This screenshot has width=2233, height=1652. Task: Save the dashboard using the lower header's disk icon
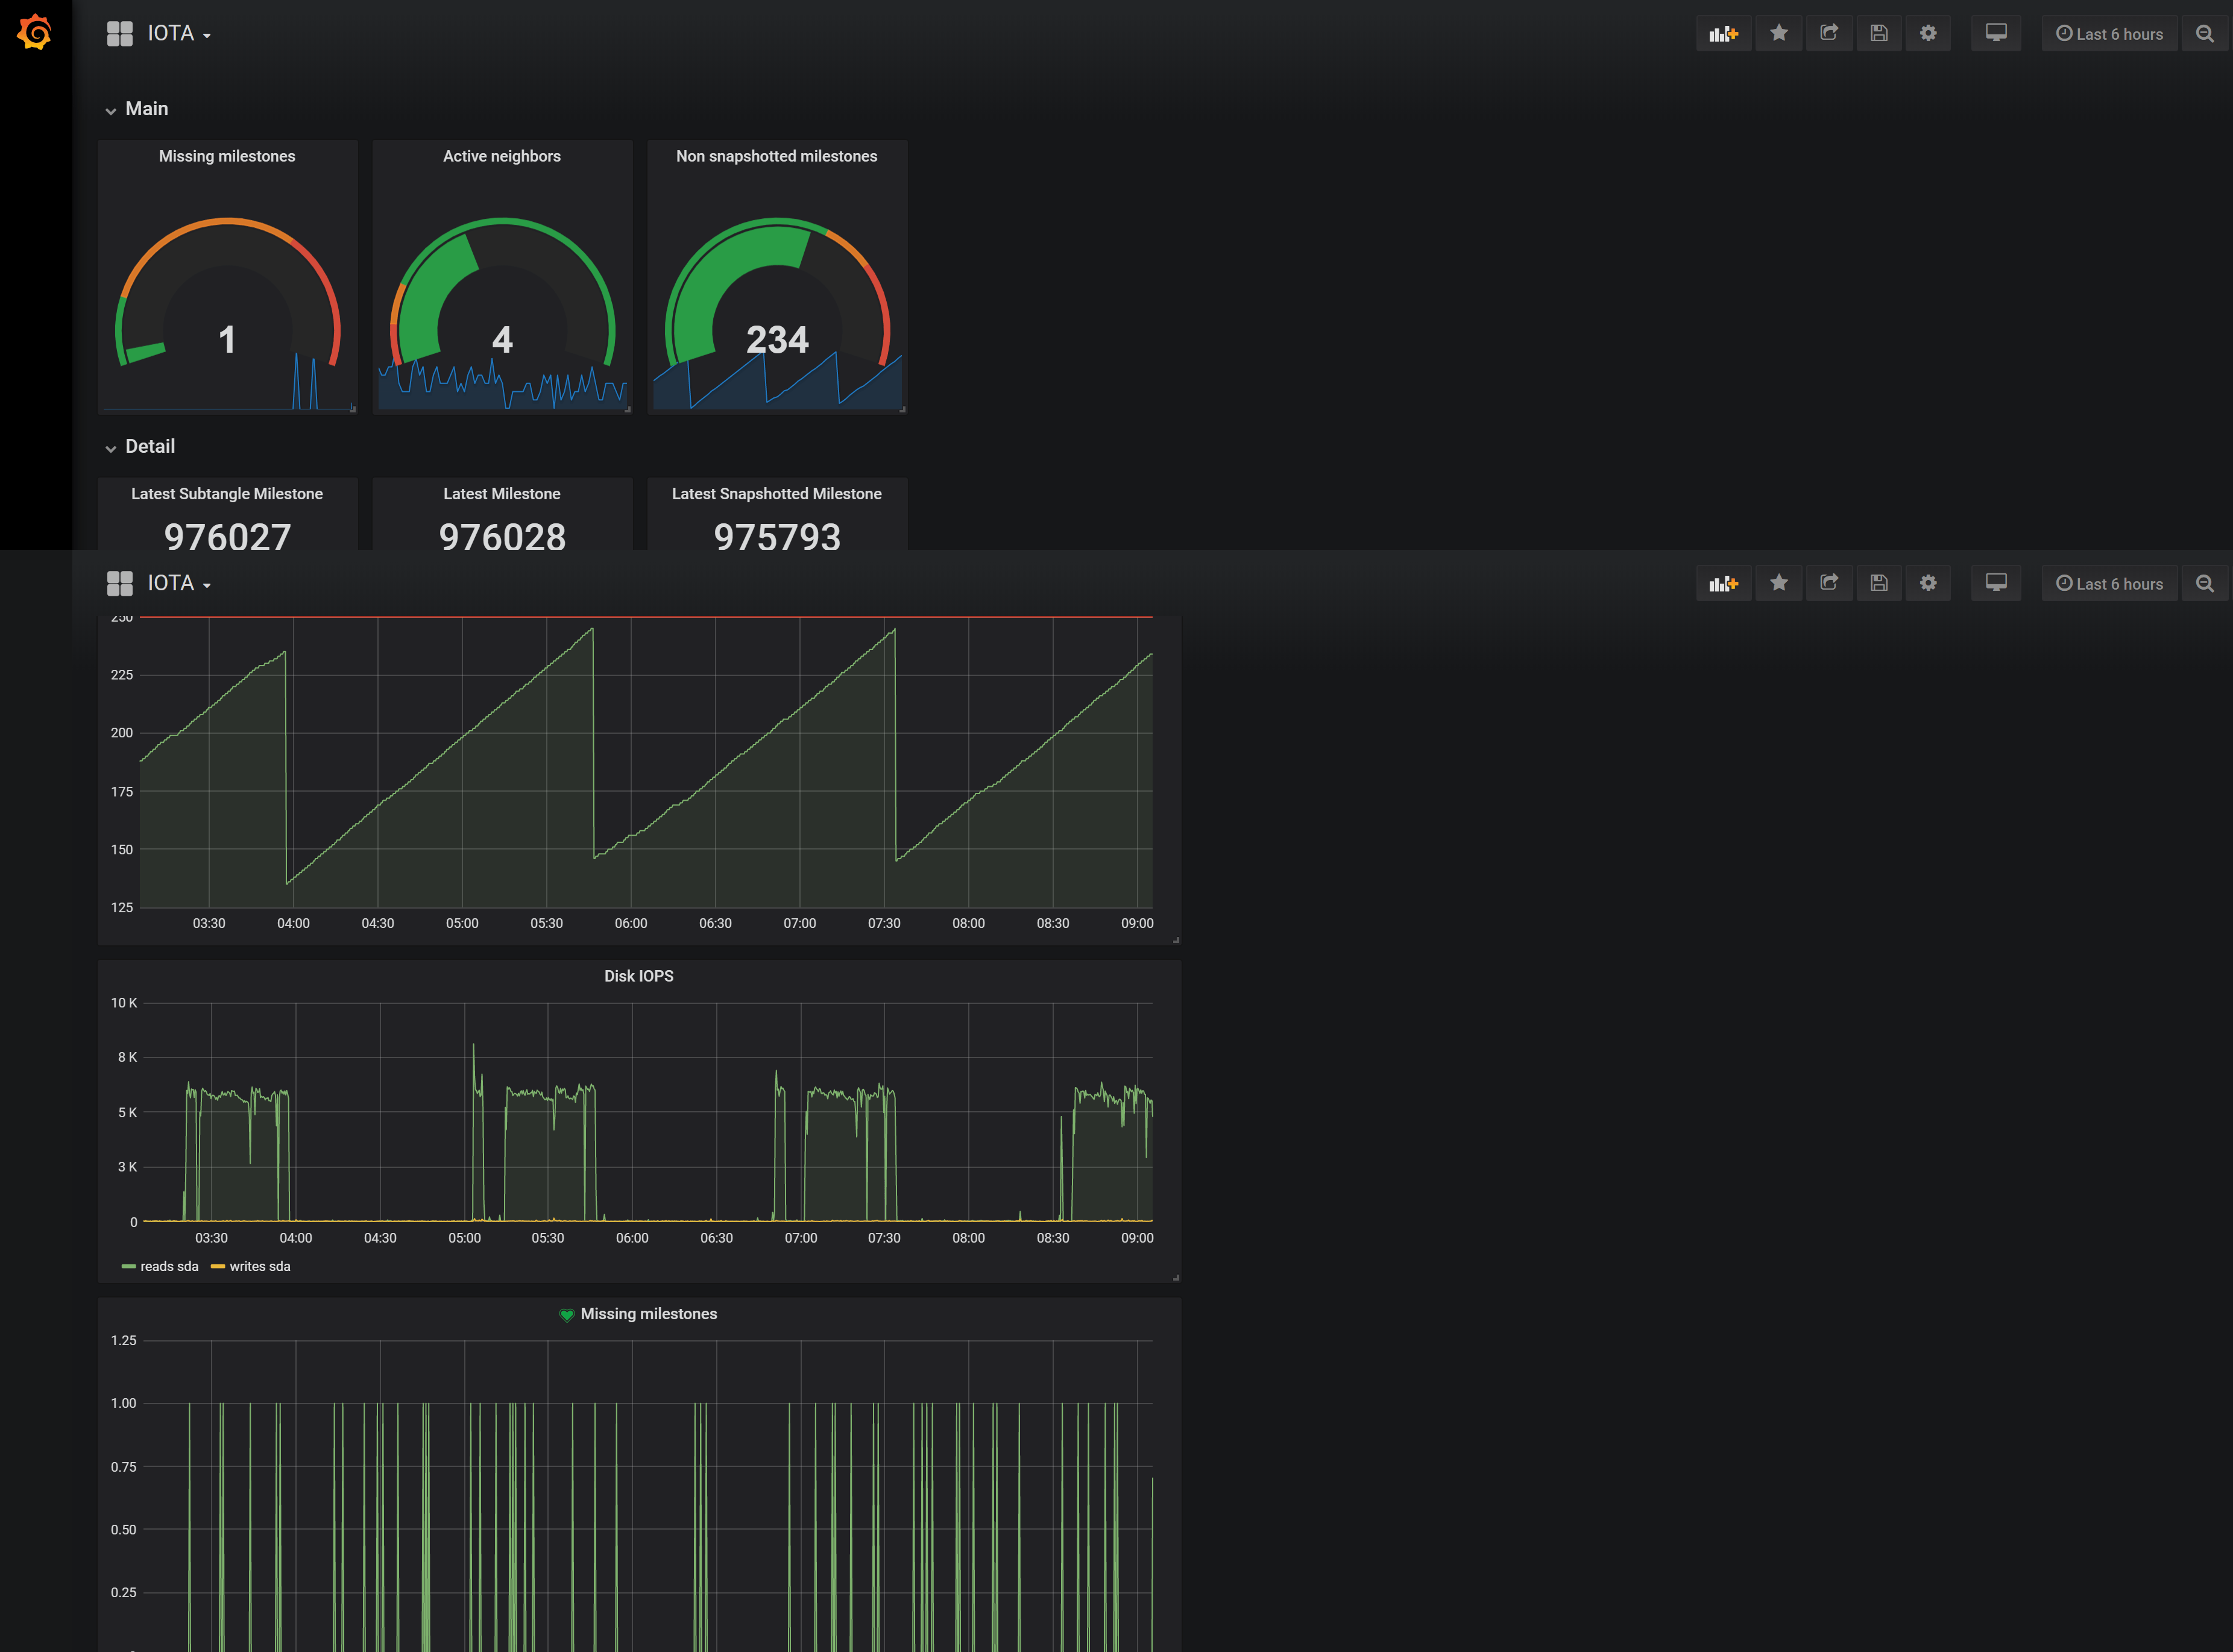[x=1879, y=583]
